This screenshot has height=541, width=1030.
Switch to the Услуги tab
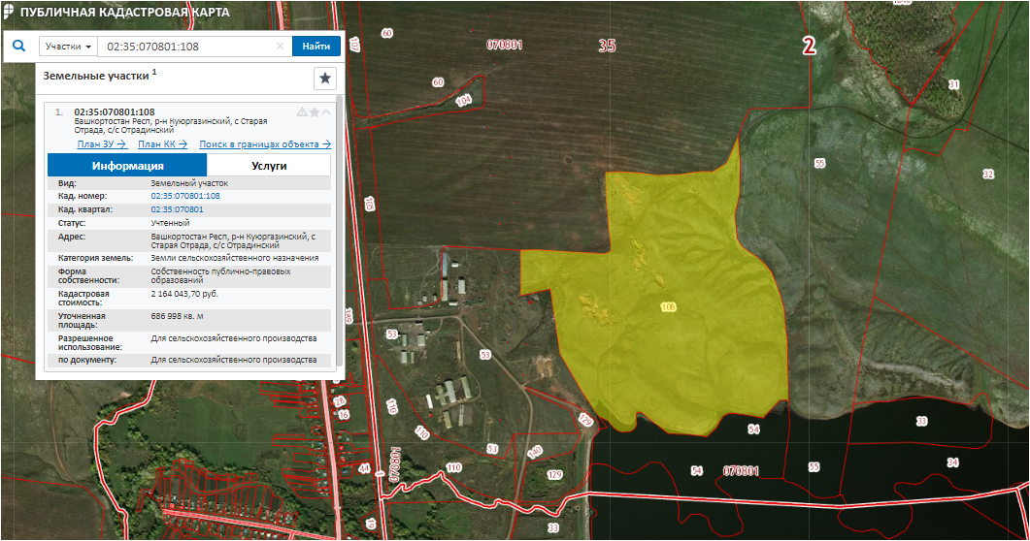pos(269,166)
